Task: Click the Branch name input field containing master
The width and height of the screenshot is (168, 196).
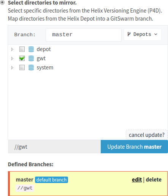Action: tap(84, 35)
